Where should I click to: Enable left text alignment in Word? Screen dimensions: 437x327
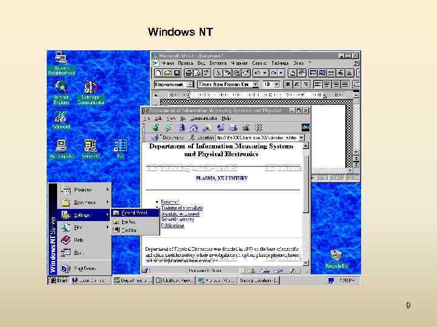(x=317, y=84)
